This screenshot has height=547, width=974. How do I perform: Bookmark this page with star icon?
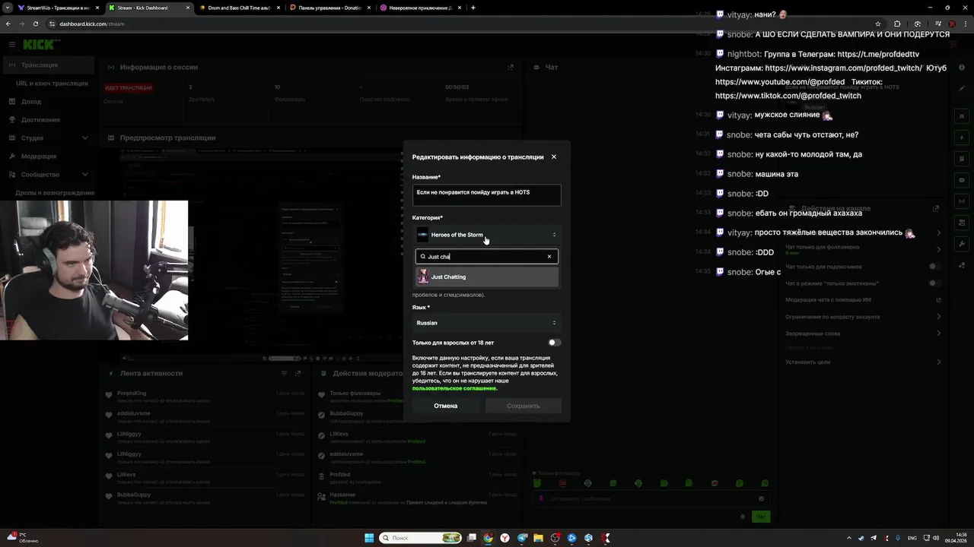tap(878, 24)
